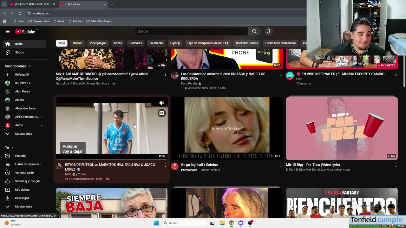Image resolution: width=406 pixels, height=228 pixels.
Task: Select the Videojuegos filter chip
Action: pos(98,43)
